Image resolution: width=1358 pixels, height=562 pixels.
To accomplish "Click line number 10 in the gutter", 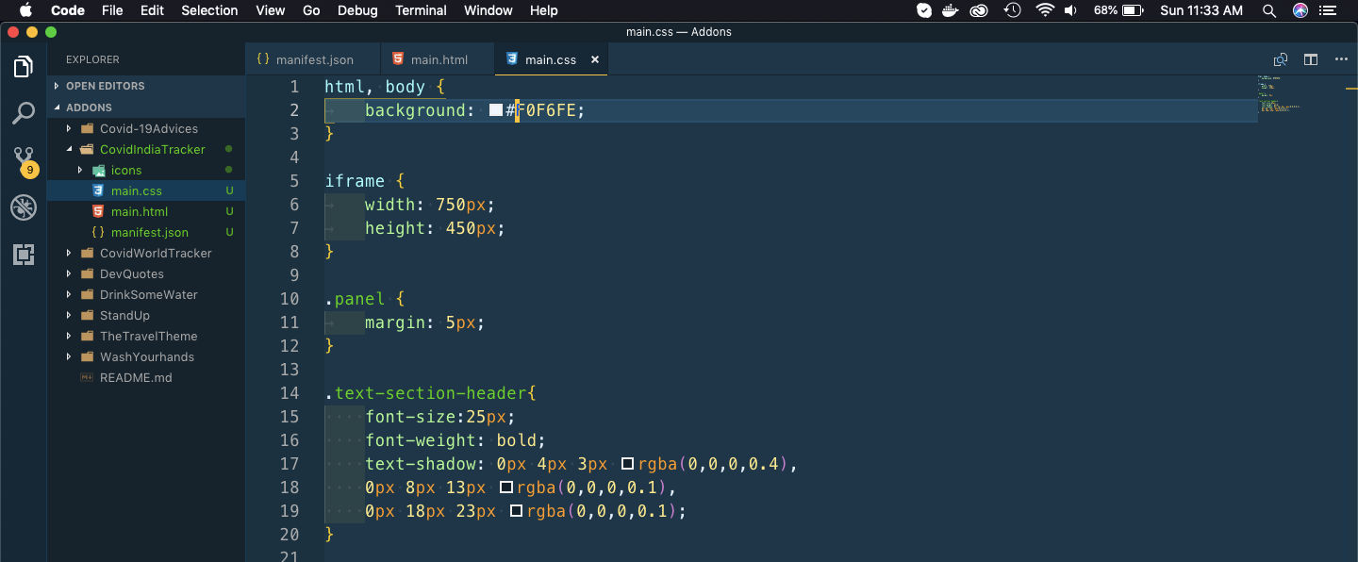I will tap(290, 299).
